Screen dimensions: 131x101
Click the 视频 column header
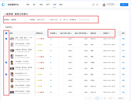[11, 33]
